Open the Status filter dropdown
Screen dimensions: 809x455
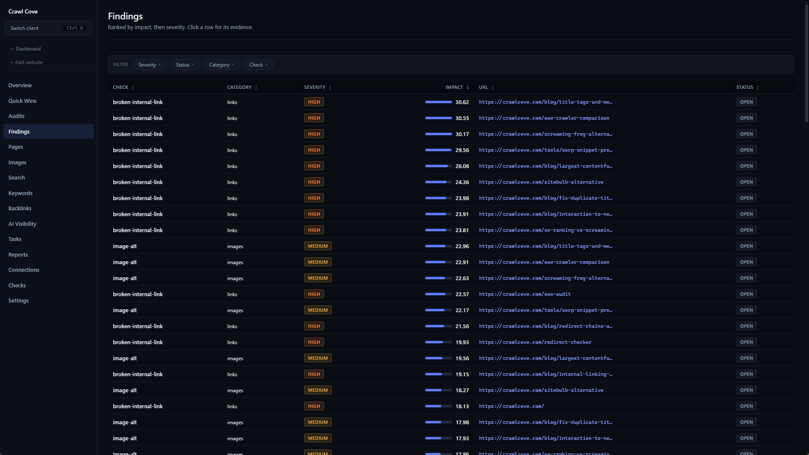click(185, 64)
